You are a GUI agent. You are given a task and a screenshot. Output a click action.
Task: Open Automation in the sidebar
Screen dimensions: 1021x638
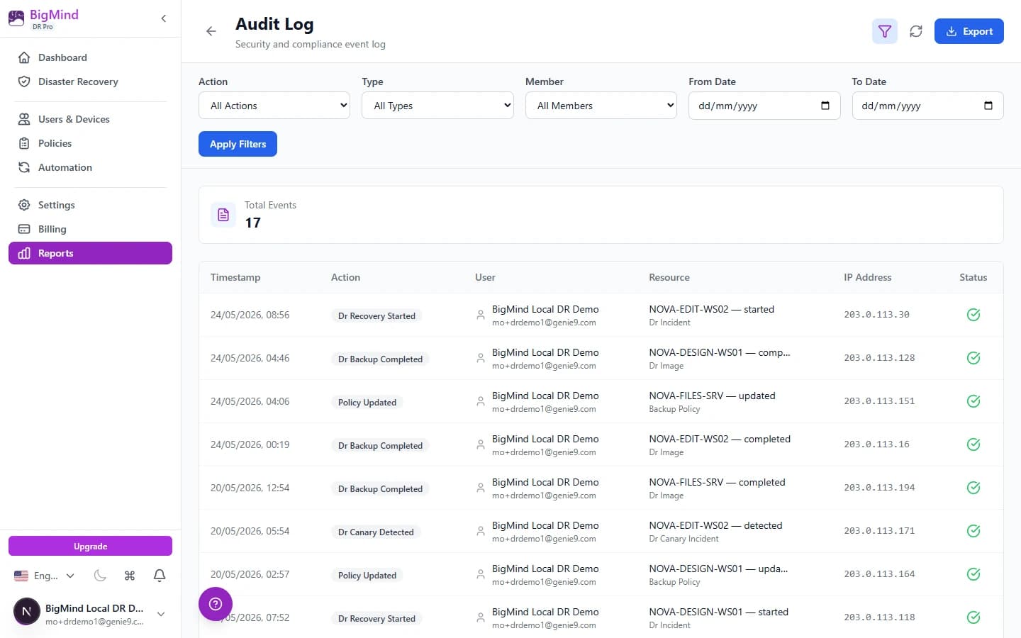[90, 167]
